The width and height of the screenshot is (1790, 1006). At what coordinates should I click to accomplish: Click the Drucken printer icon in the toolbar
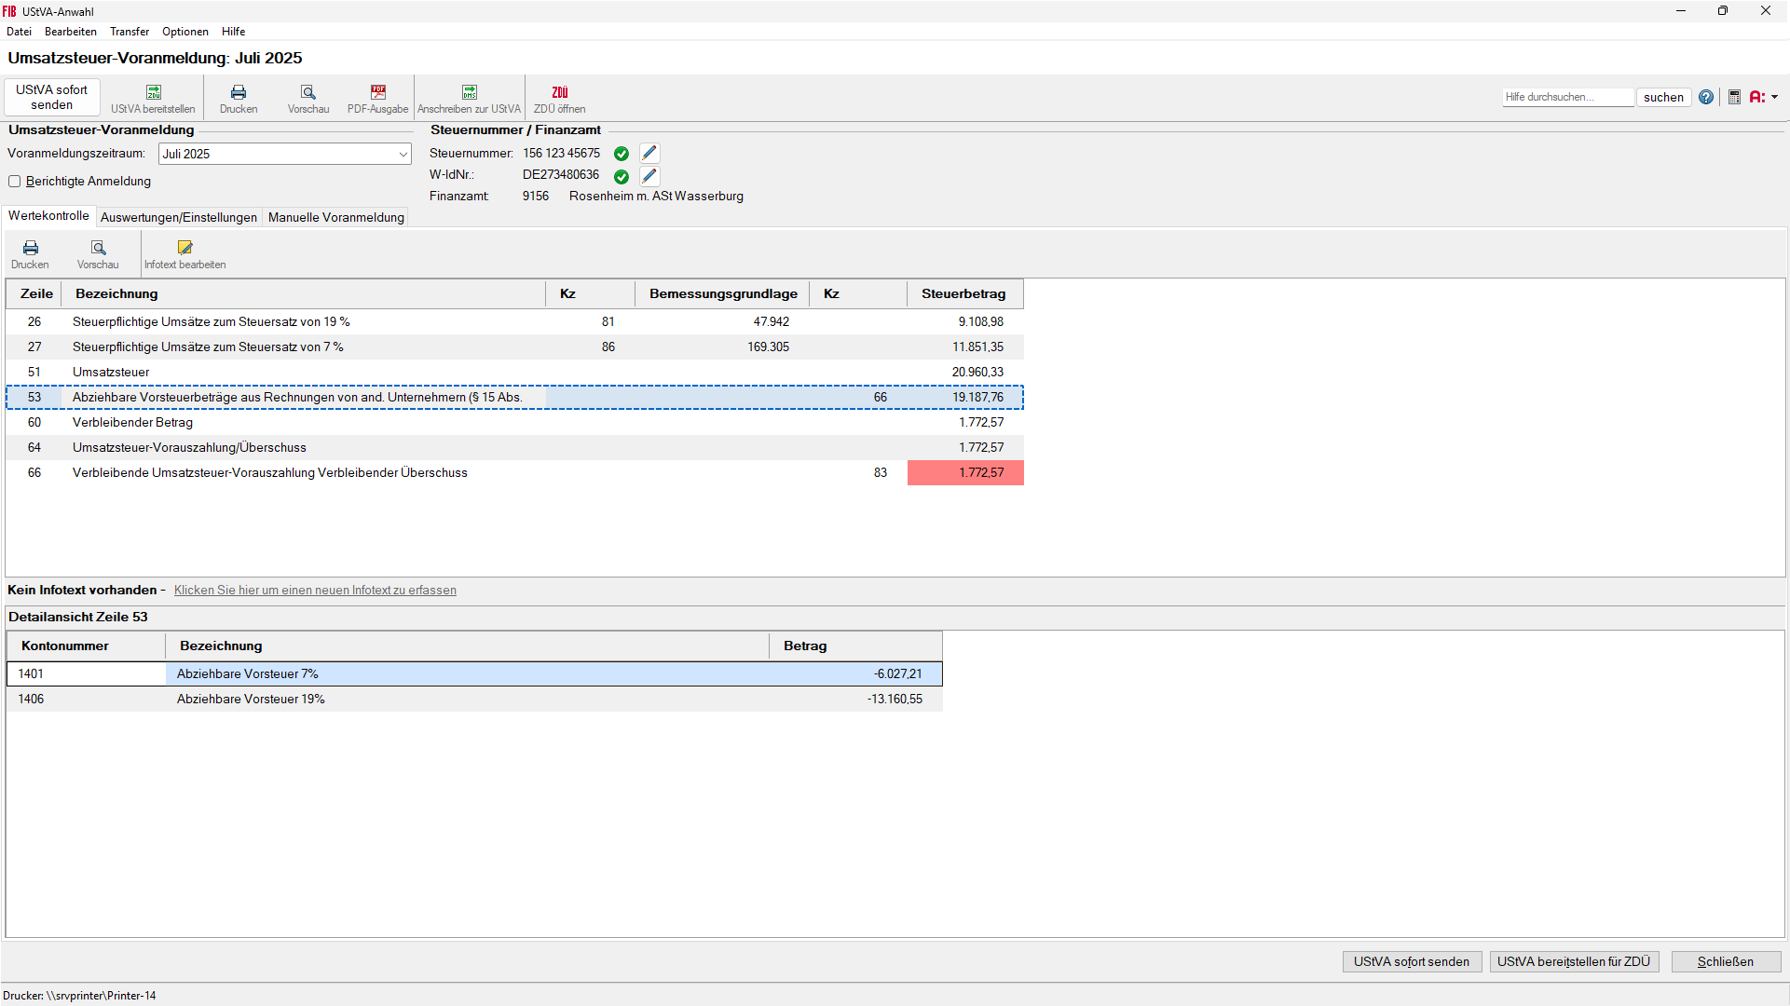[x=239, y=98]
